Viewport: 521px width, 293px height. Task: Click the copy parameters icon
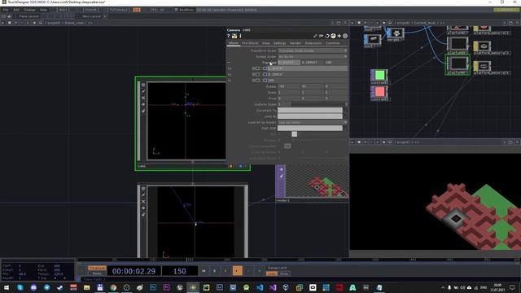pyautogui.click(x=327, y=36)
